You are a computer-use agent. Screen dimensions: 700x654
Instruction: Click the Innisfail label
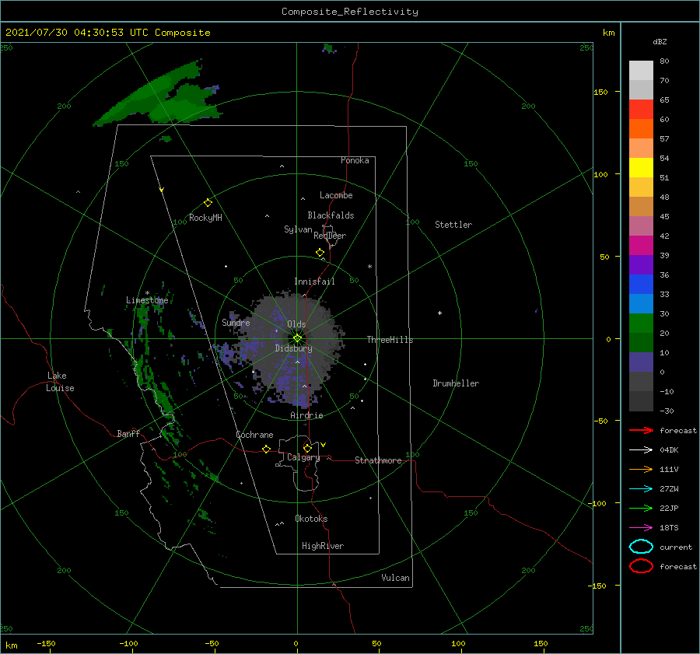314,282
